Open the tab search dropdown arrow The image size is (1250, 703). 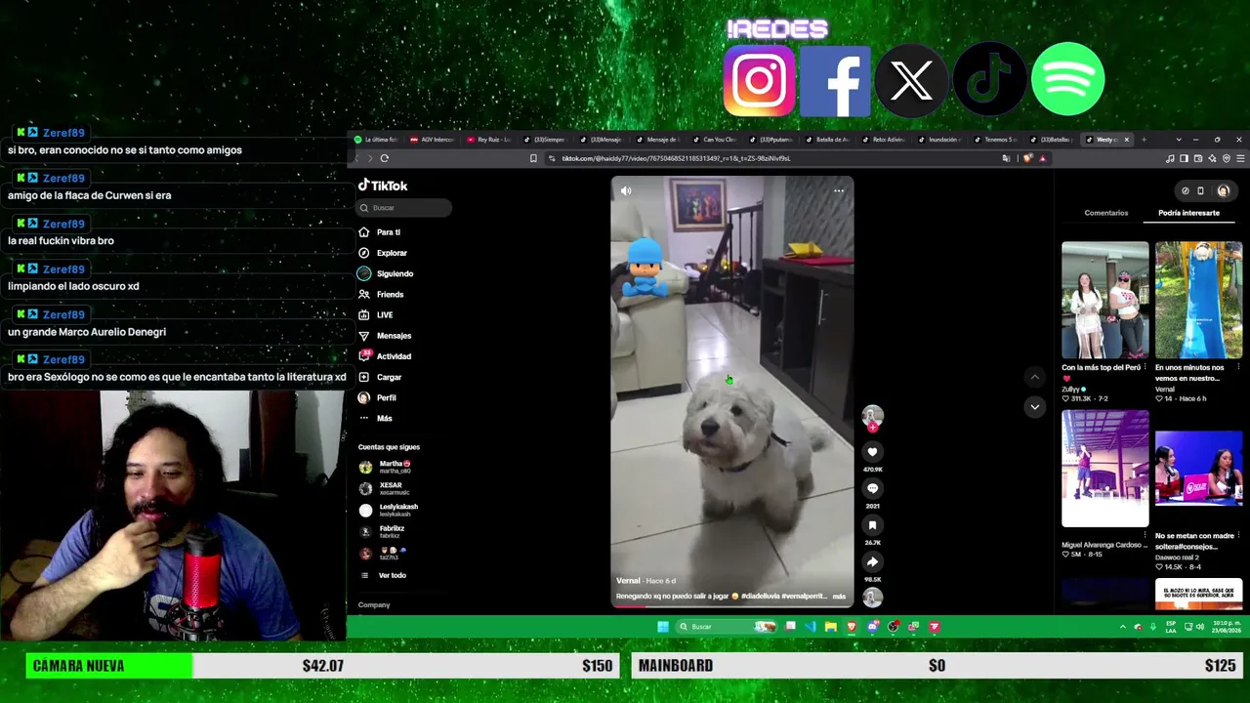click(x=1179, y=140)
